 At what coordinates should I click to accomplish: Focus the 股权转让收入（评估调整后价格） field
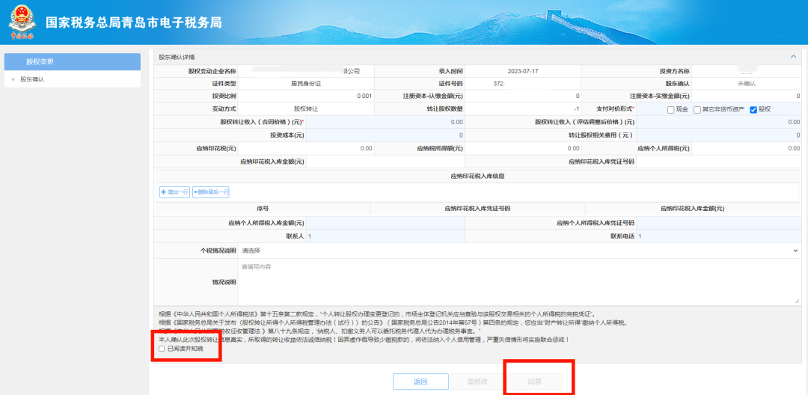(719, 122)
